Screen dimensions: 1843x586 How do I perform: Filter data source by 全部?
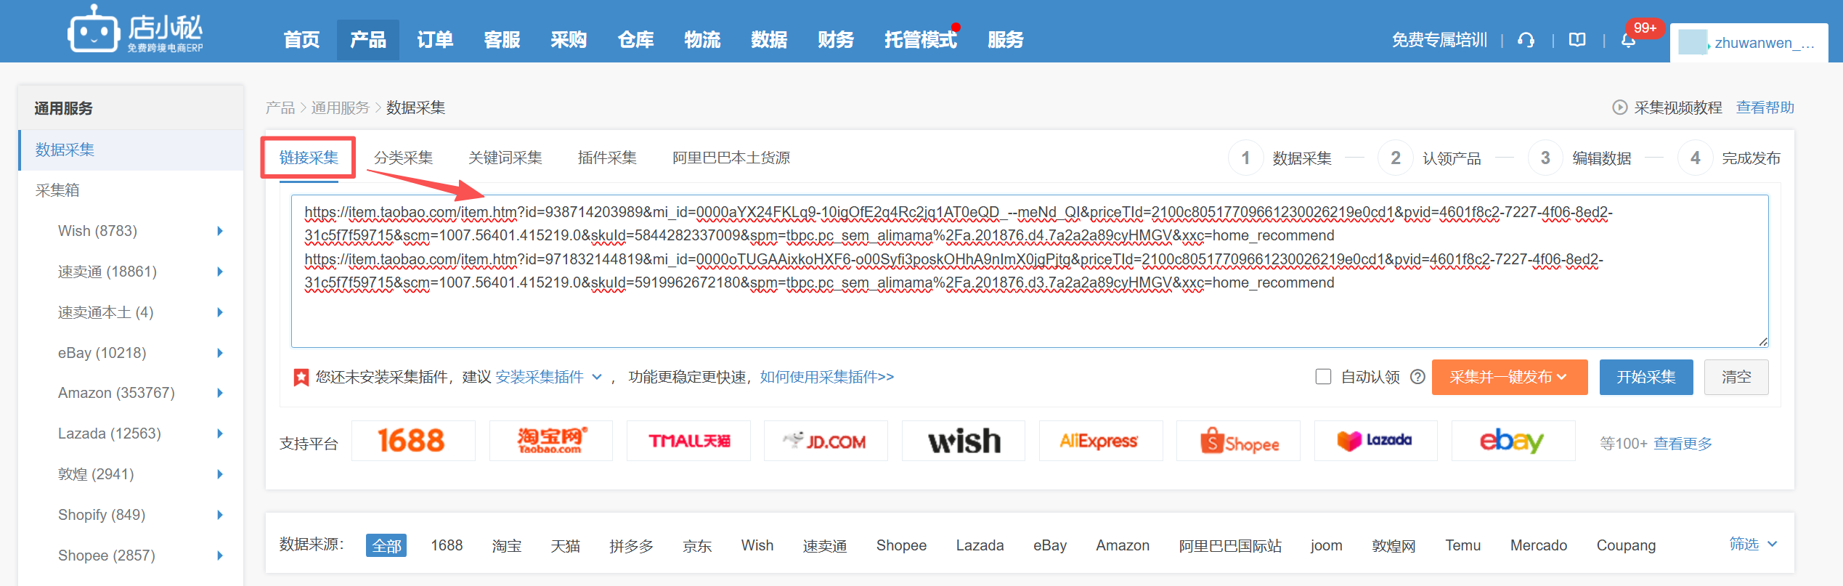click(x=386, y=545)
